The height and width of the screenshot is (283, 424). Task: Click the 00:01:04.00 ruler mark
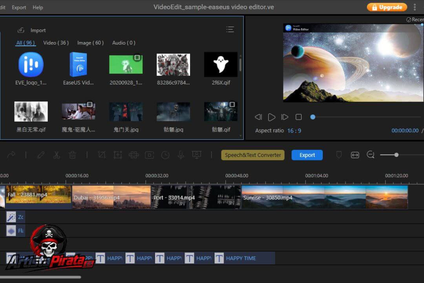pyautogui.click(x=317, y=176)
